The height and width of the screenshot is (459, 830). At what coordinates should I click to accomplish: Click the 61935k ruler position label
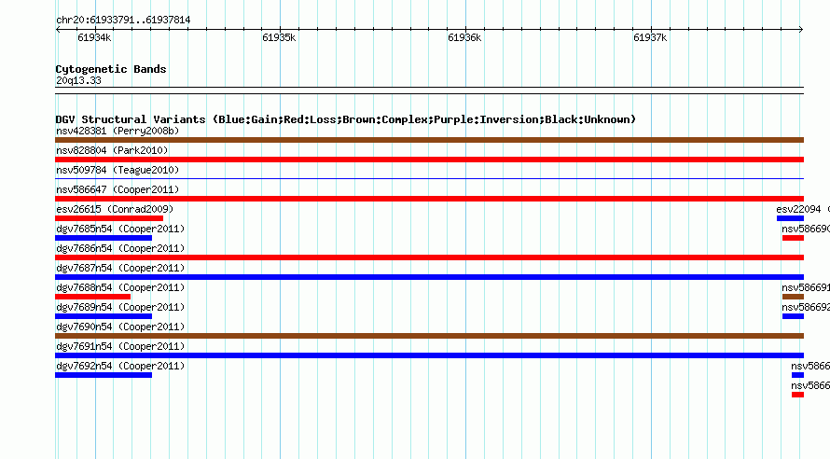[279, 37]
